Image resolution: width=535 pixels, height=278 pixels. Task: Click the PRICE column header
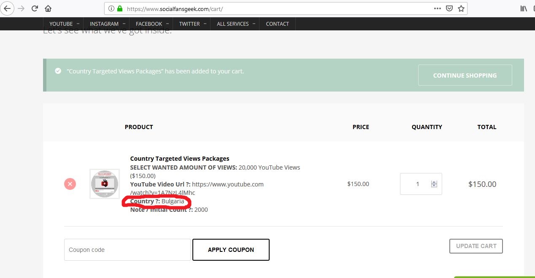click(x=361, y=127)
